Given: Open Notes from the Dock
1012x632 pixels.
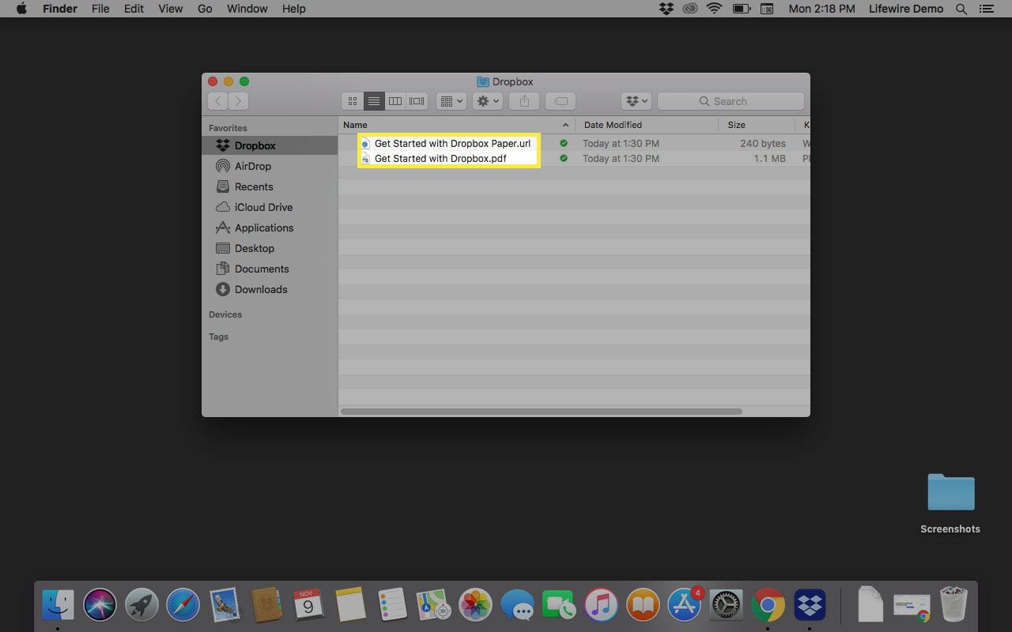Looking at the screenshot, I should click(x=349, y=605).
